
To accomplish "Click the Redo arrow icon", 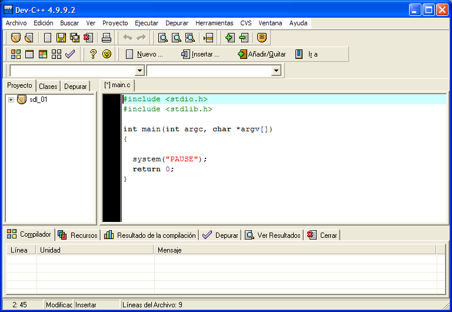I will (x=141, y=38).
